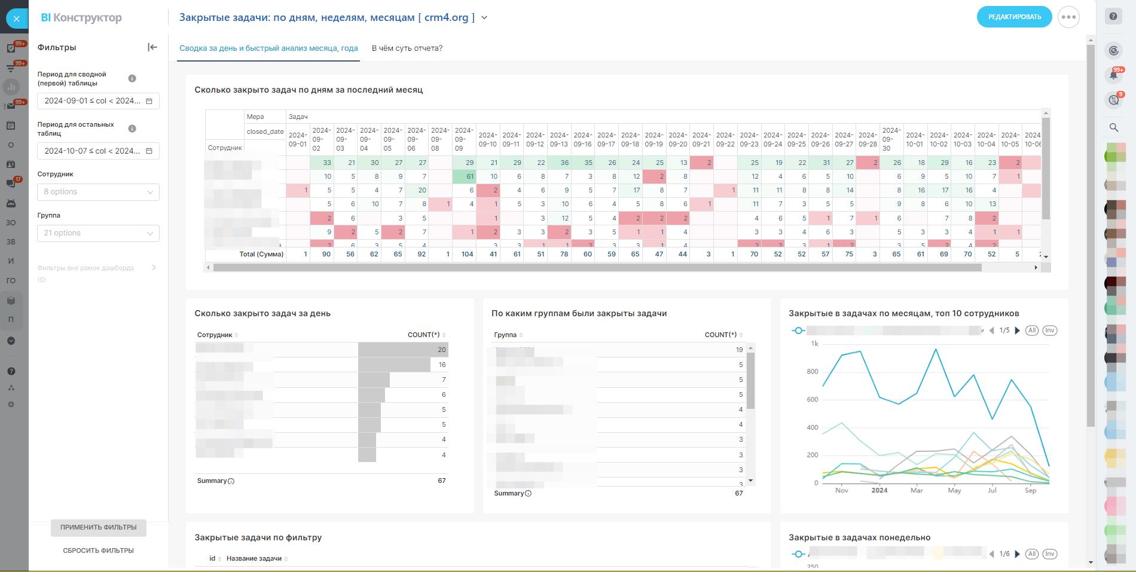Expand the Сотрудник filter dropdown
This screenshot has width=1136, height=572.
(98, 192)
